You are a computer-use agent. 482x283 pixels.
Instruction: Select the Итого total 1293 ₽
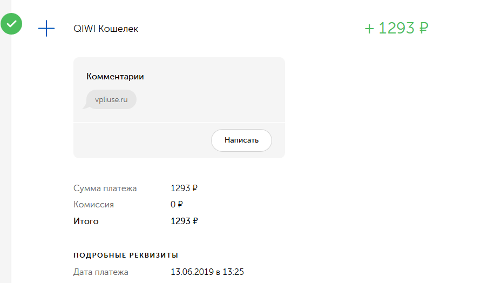pyautogui.click(x=184, y=221)
